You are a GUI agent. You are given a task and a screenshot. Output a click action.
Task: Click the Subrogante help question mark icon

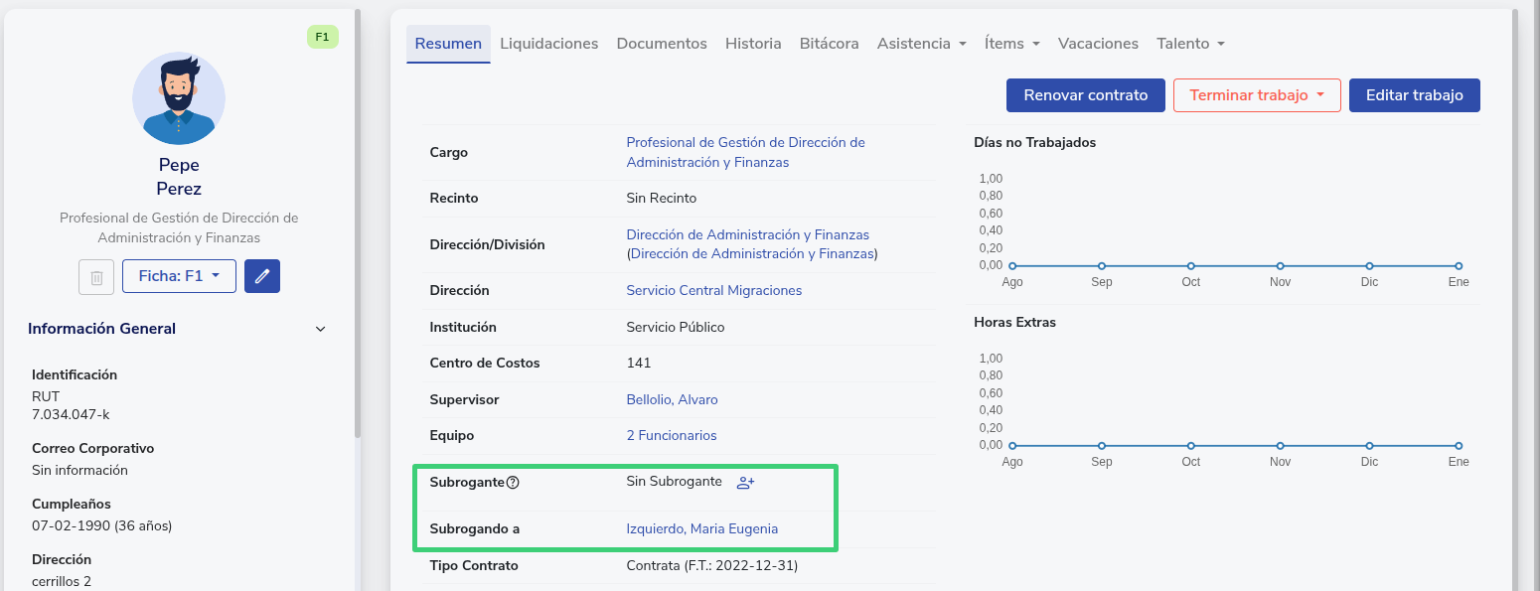(x=513, y=483)
